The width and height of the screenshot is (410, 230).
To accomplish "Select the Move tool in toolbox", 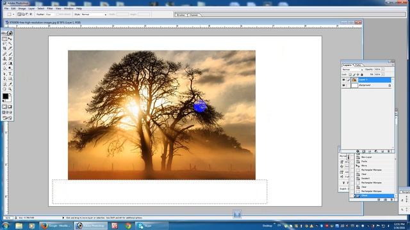I will pyautogui.click(x=10, y=39).
